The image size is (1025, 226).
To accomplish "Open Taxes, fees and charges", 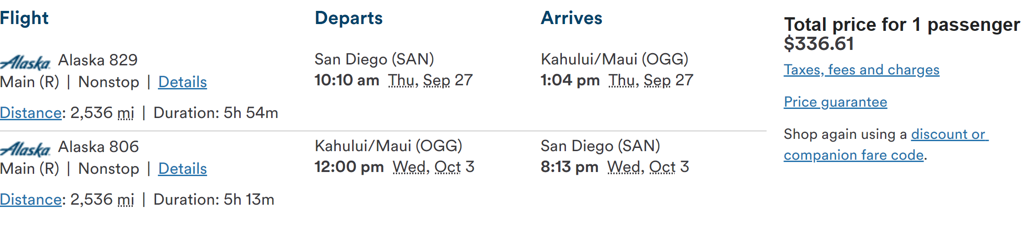I will [861, 70].
